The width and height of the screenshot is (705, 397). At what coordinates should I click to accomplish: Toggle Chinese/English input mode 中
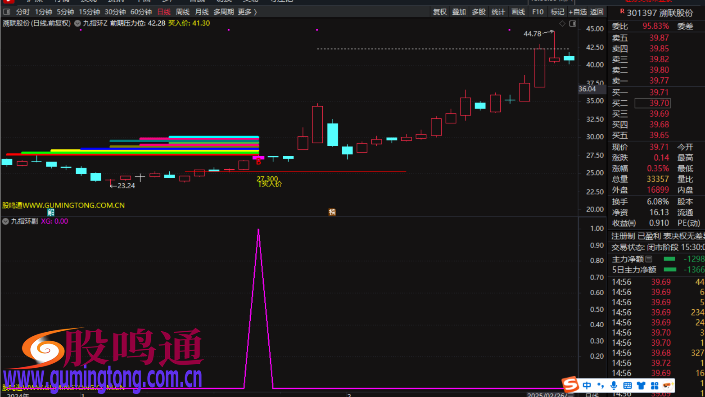pyautogui.click(x=587, y=385)
